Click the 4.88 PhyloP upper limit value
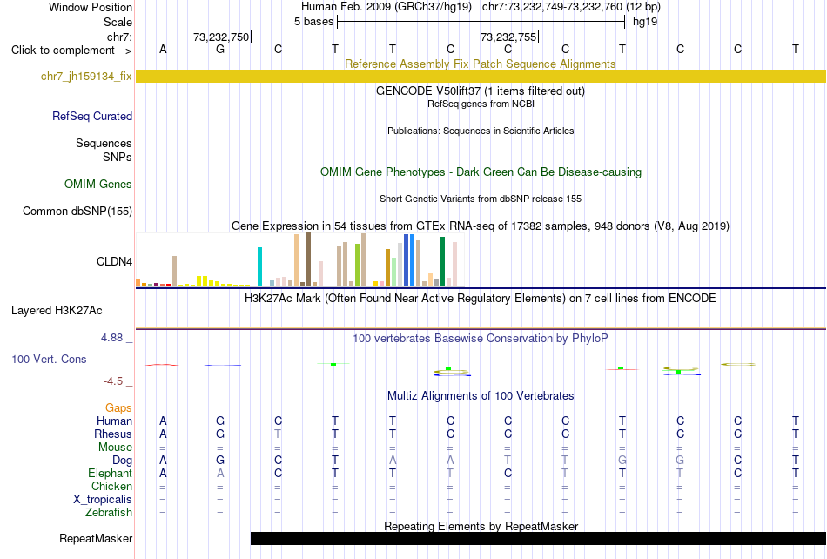827x559 pixels. click(x=111, y=338)
